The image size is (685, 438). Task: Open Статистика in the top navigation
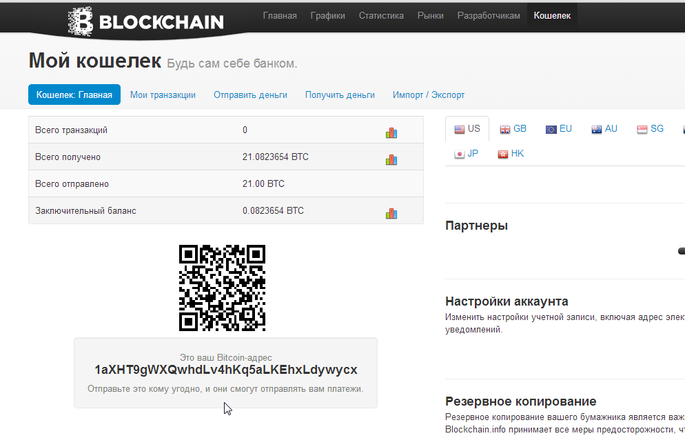[381, 16]
